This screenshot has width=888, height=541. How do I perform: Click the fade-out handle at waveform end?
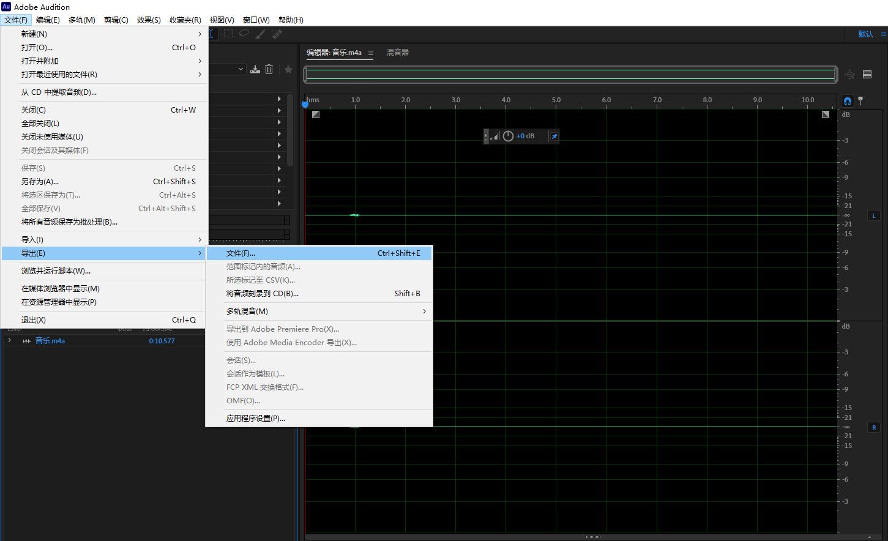(826, 114)
